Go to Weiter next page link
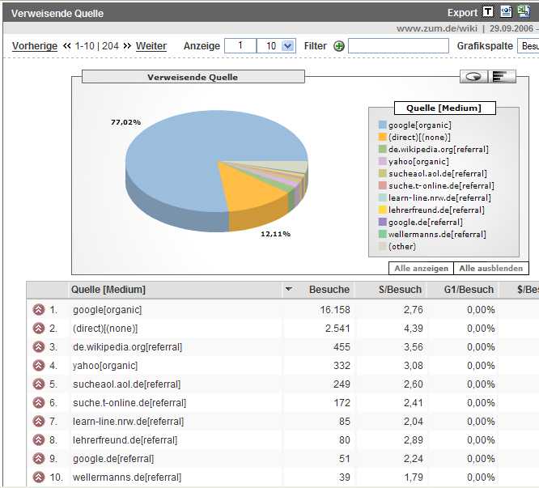The width and height of the screenshot is (539, 488). pos(151,46)
